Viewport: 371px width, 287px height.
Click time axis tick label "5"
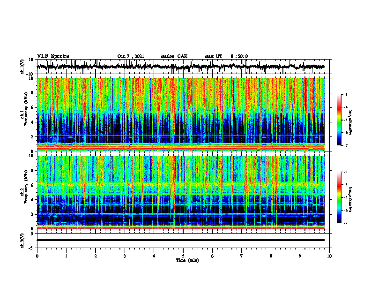[x=183, y=256]
